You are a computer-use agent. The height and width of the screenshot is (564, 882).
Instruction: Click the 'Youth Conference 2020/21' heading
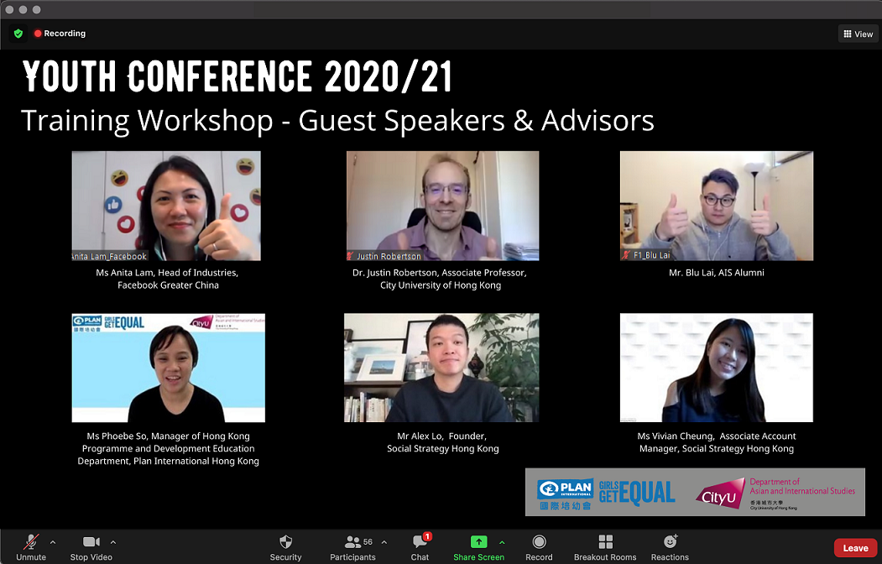point(237,76)
